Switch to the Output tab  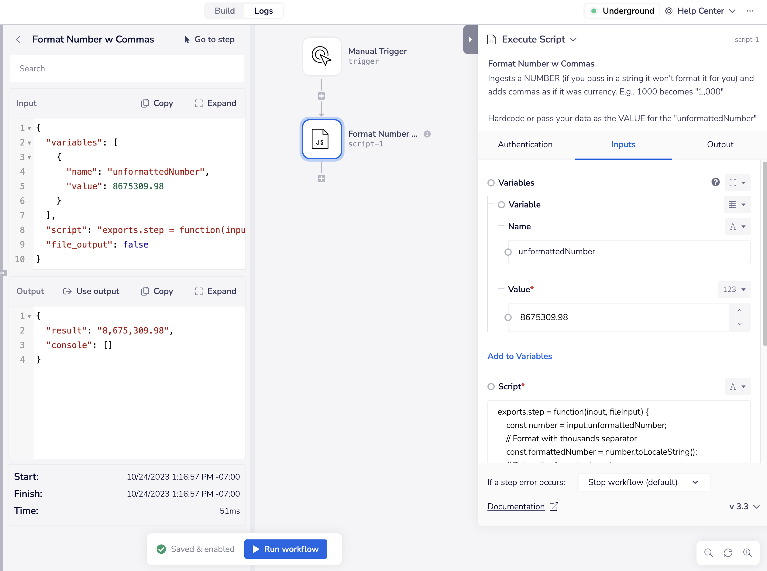tap(720, 145)
